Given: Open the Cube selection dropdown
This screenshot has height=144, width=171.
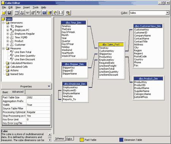Looking at the screenshot, I should 167,13.
